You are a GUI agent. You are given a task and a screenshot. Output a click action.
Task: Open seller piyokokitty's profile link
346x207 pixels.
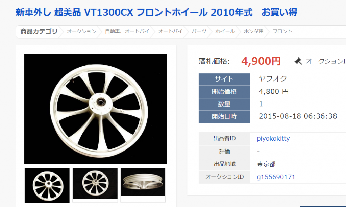coord(273,139)
